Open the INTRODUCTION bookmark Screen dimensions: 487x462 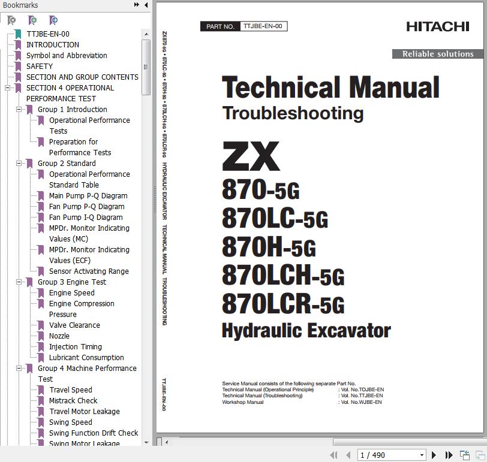click(x=53, y=45)
